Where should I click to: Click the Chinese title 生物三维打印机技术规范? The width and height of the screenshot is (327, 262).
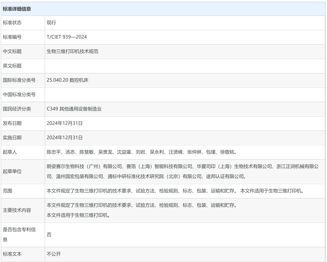point(72,51)
